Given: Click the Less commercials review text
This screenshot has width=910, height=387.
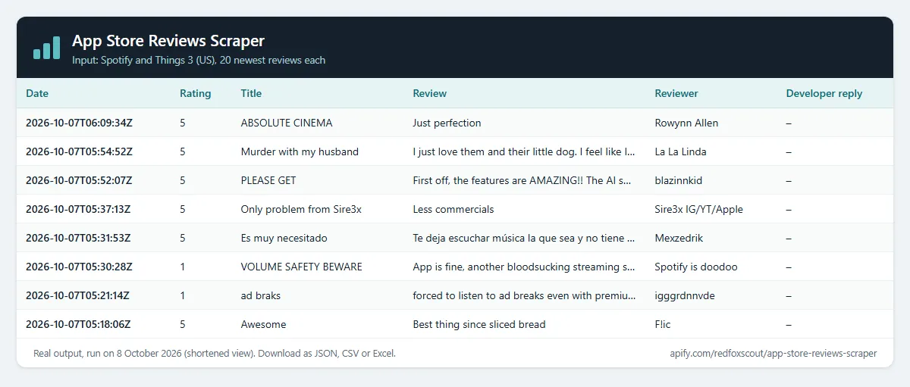Looking at the screenshot, I should pyautogui.click(x=453, y=209).
